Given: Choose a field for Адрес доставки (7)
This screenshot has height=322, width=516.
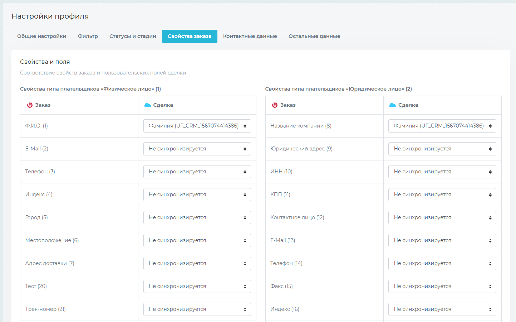Looking at the screenshot, I should 197,263.
